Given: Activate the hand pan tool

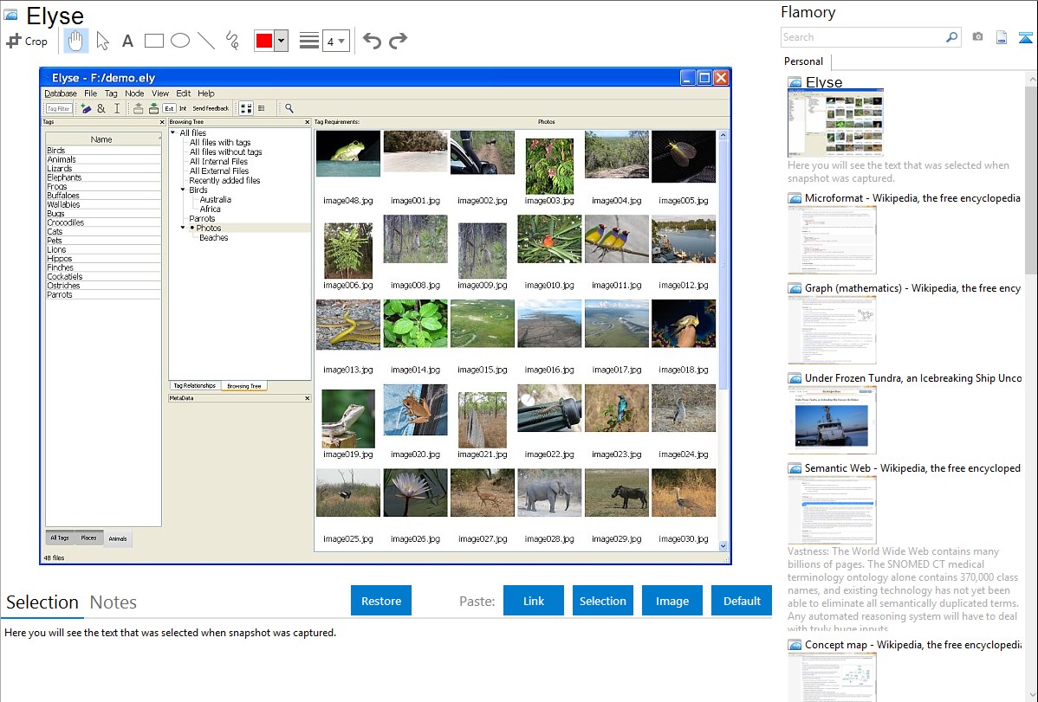Looking at the screenshot, I should [75, 41].
